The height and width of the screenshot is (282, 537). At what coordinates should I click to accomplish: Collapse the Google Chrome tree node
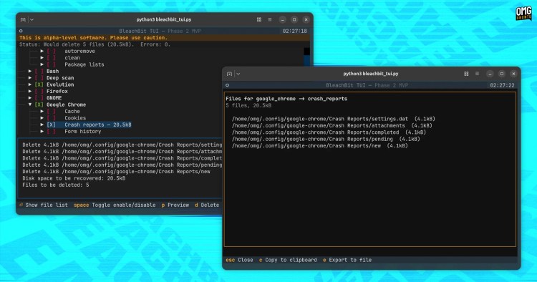click(30, 104)
